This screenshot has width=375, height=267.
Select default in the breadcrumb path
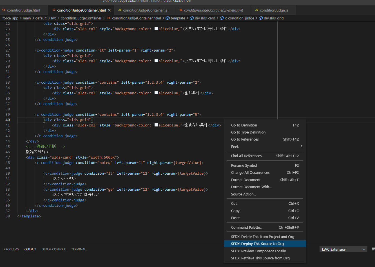click(41, 18)
